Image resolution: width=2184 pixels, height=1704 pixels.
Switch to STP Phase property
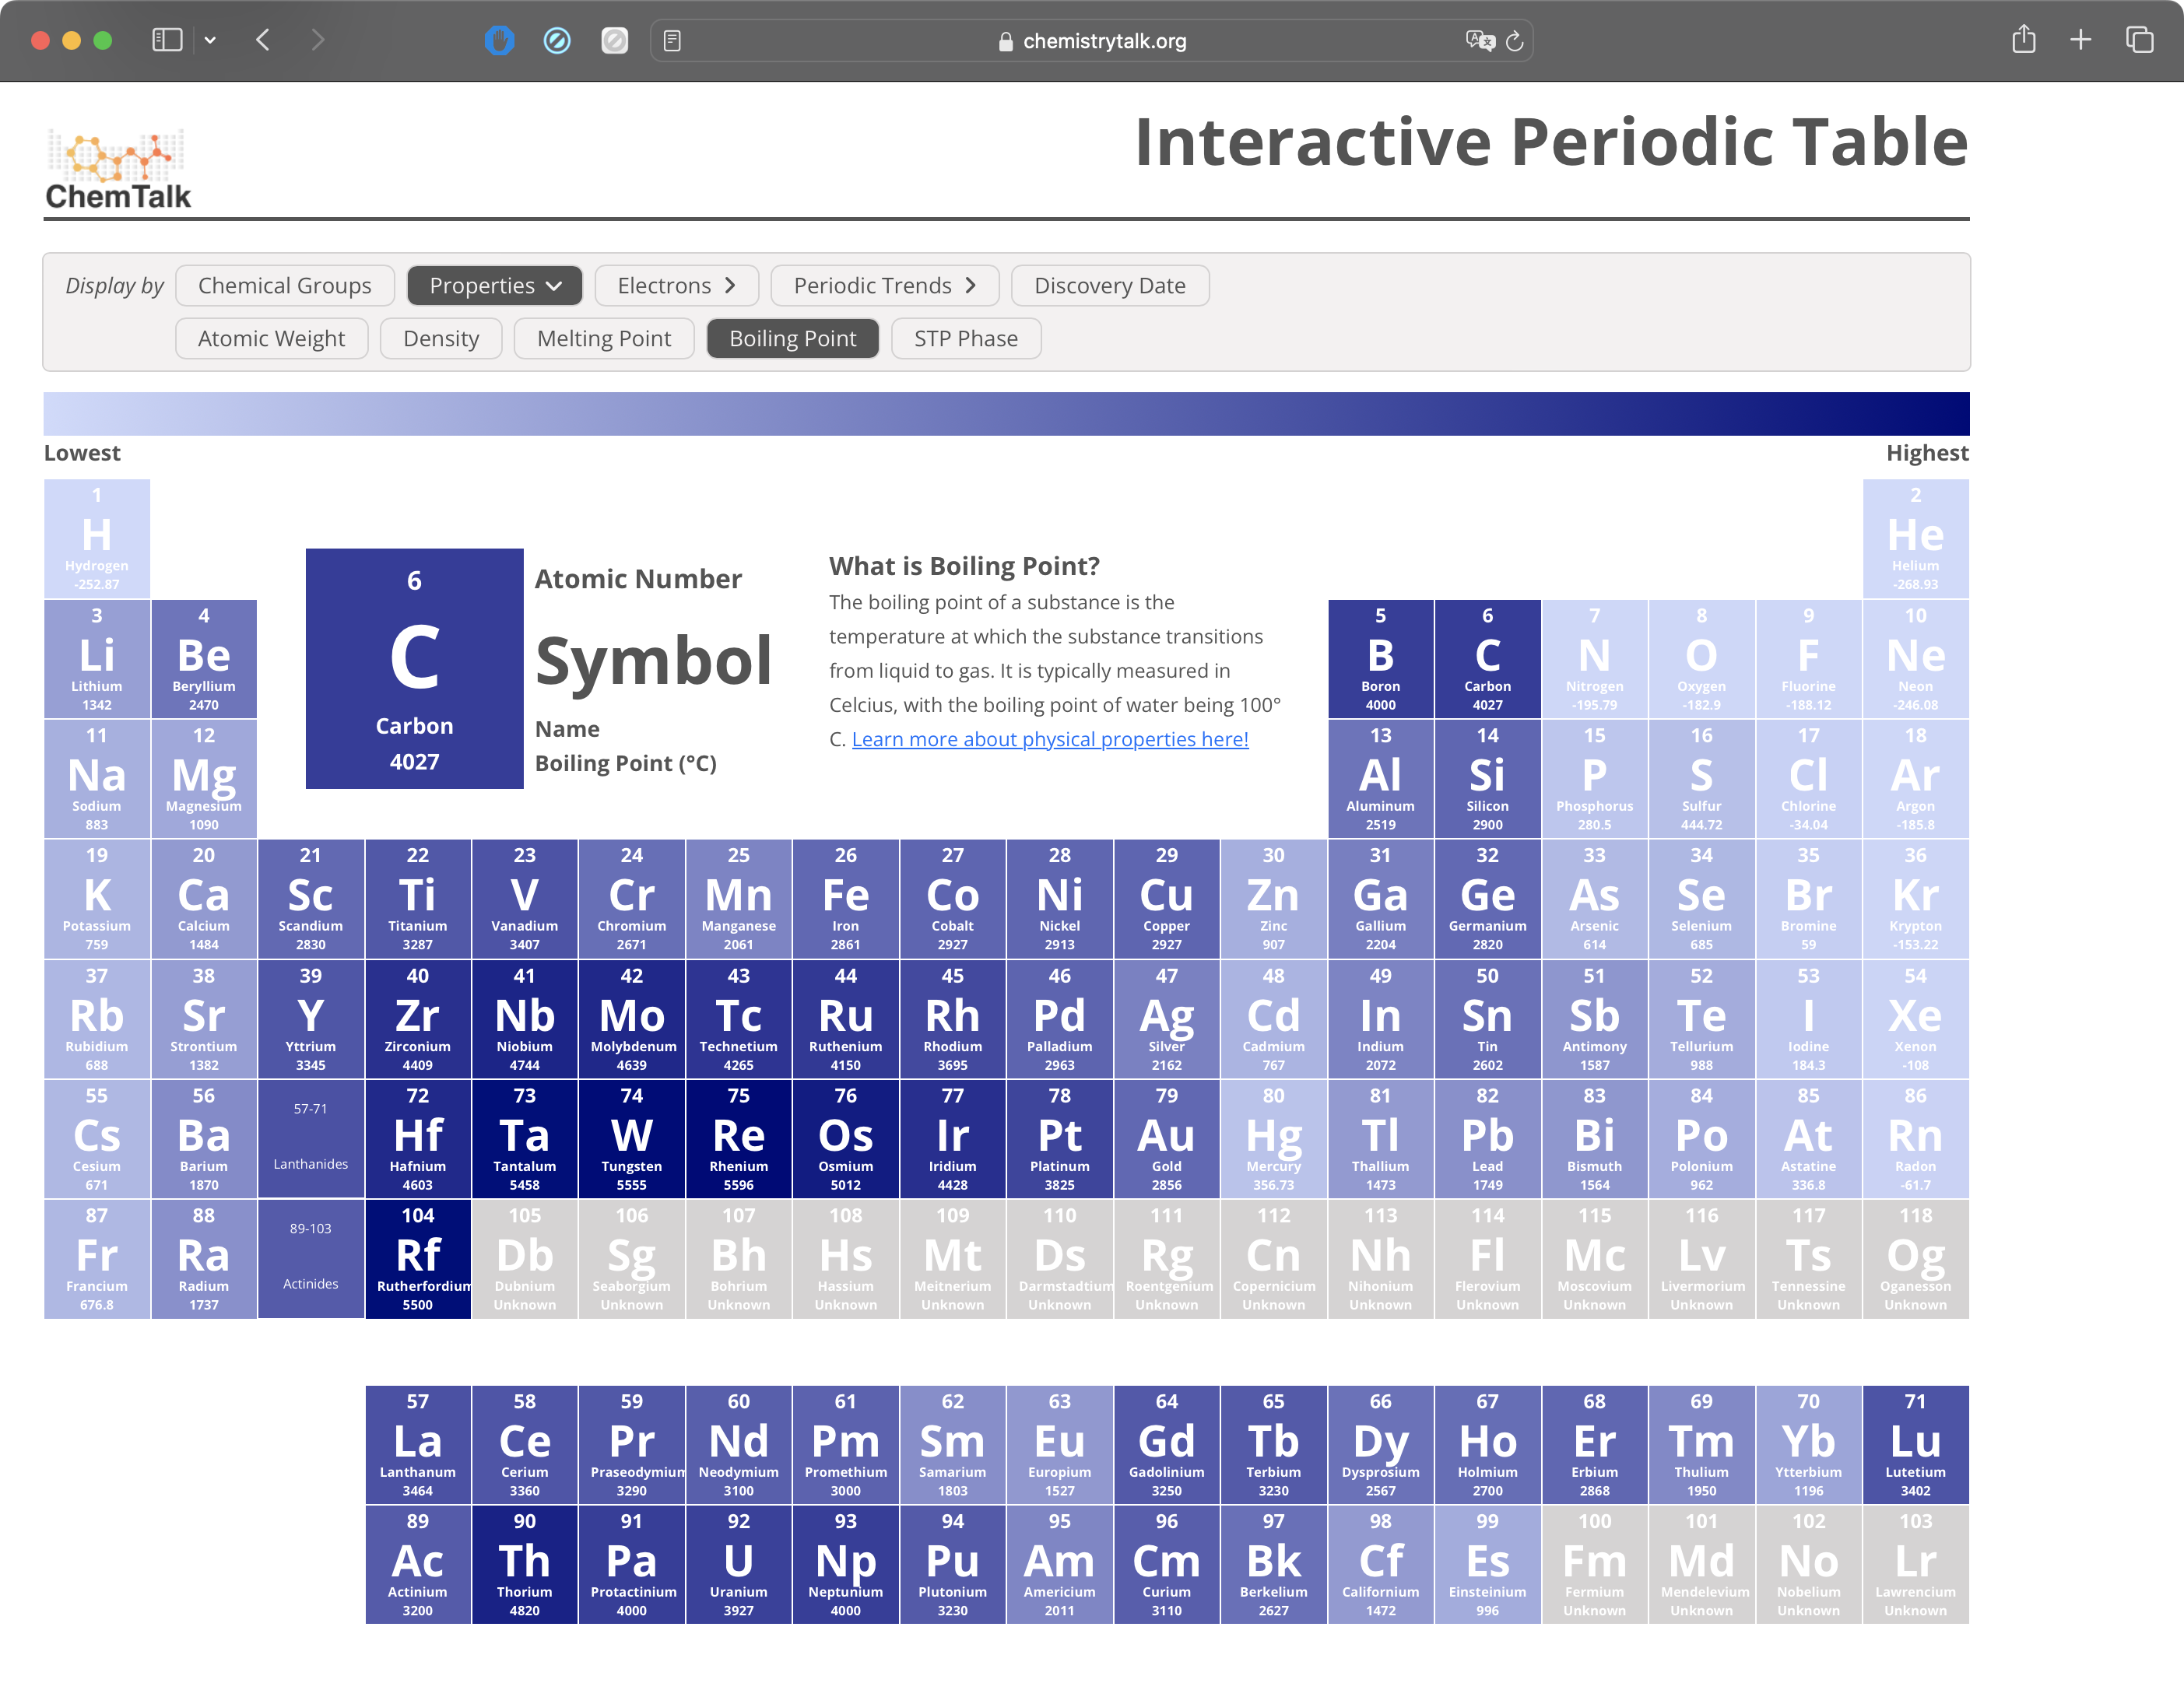click(x=966, y=338)
